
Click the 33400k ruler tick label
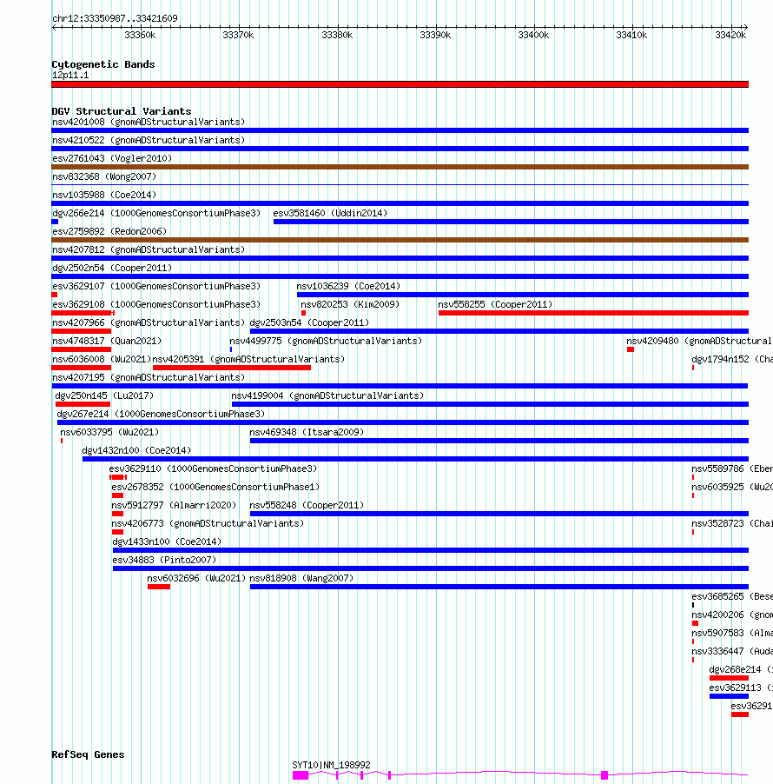coord(533,35)
